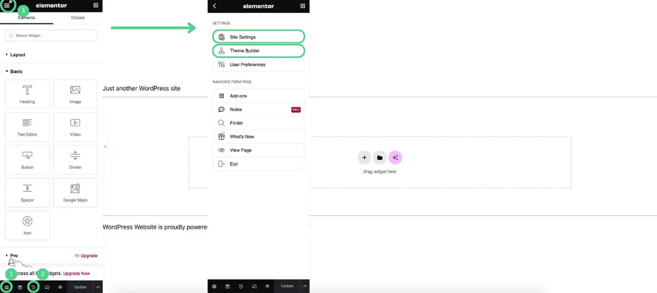657x293 pixels.
Task: Select the Google Maps widget
Action: pyautogui.click(x=75, y=193)
